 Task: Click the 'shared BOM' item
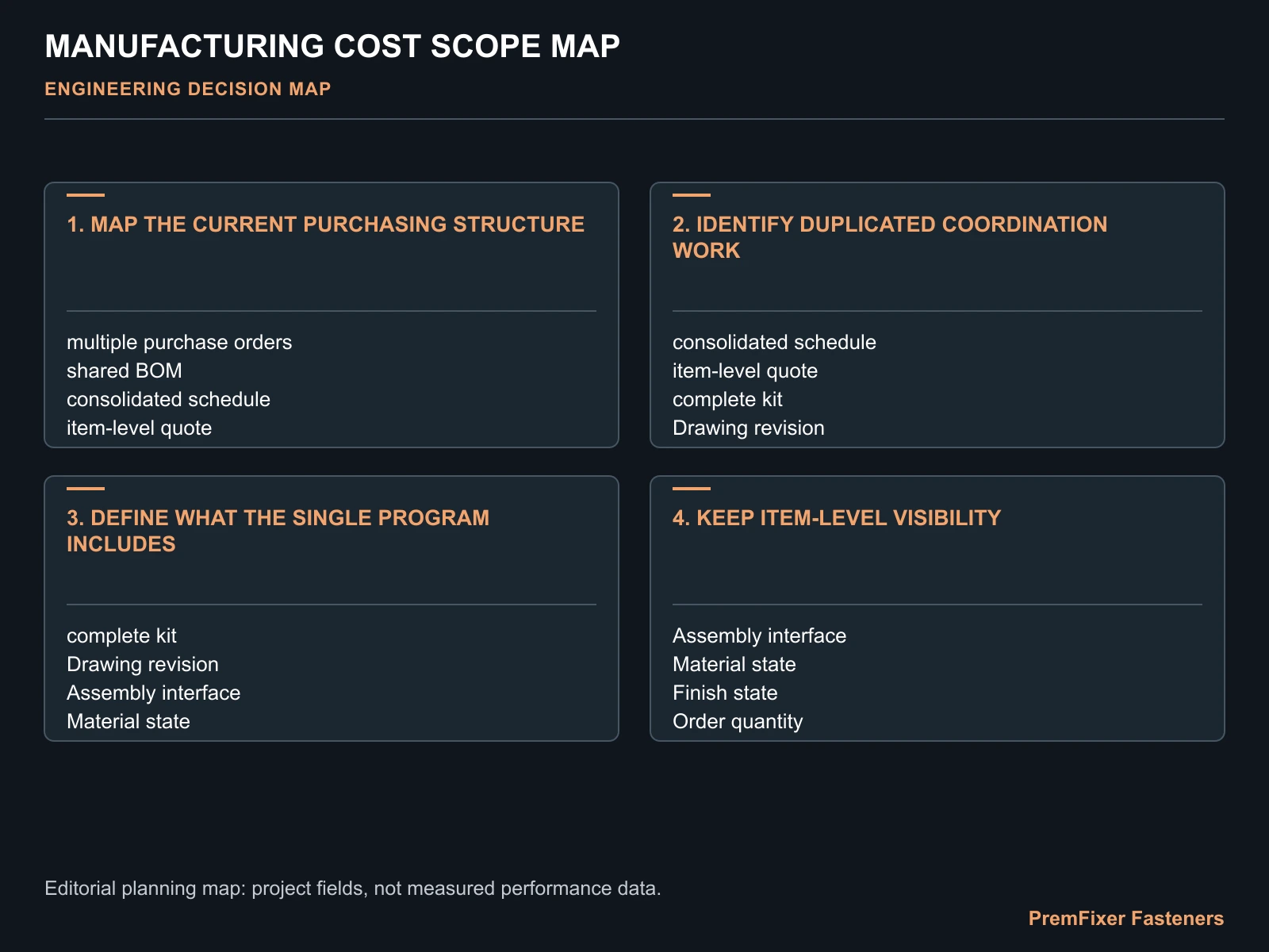[x=125, y=371]
